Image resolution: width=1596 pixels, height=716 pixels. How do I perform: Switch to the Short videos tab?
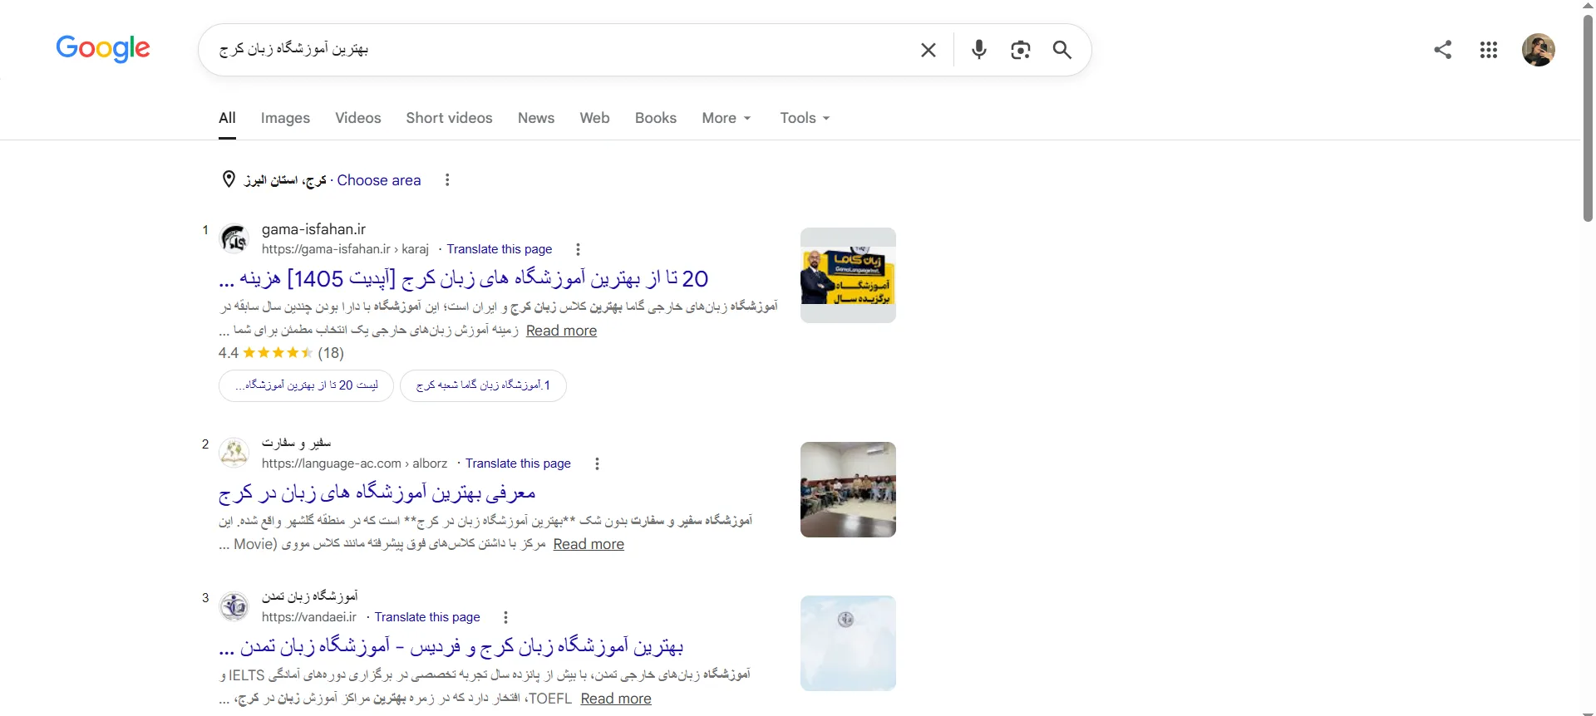pos(449,118)
